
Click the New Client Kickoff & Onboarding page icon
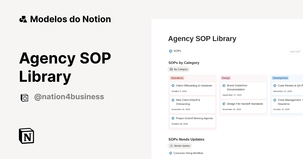(x=173, y=100)
